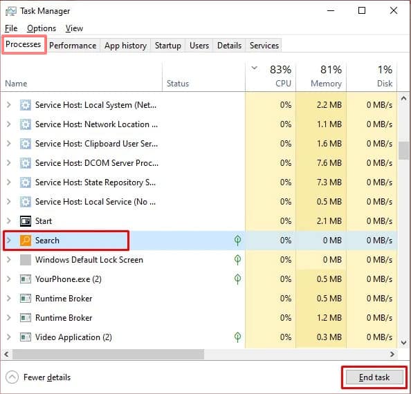Viewport: 411px width, 394px height.
Task: Switch to the Performance tab
Action: [x=73, y=46]
